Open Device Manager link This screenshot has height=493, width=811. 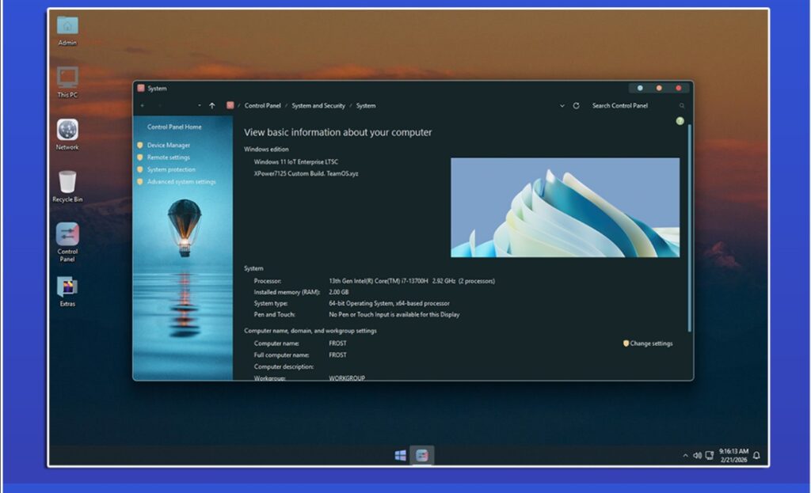click(x=168, y=146)
